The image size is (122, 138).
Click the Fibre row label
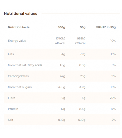coord(12,98)
